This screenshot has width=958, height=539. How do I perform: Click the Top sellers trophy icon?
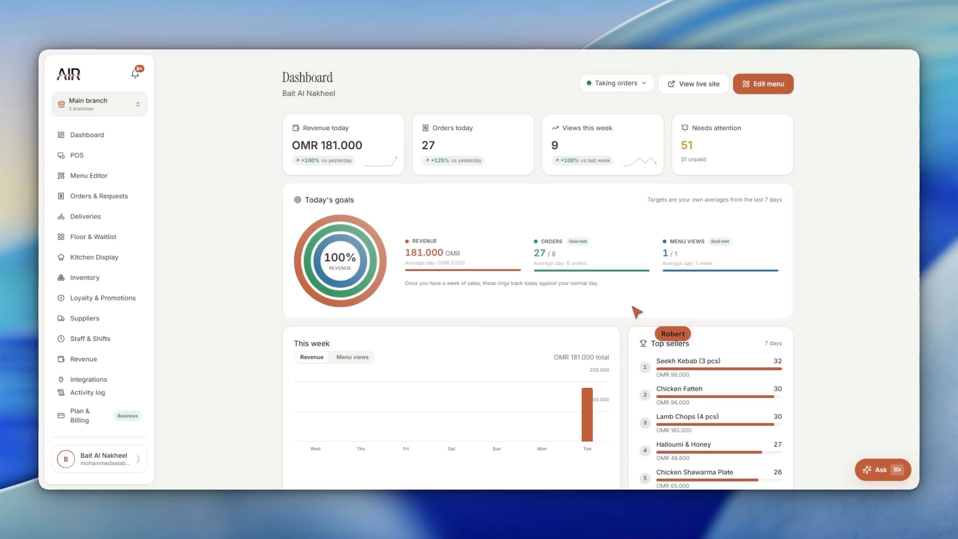click(x=643, y=343)
